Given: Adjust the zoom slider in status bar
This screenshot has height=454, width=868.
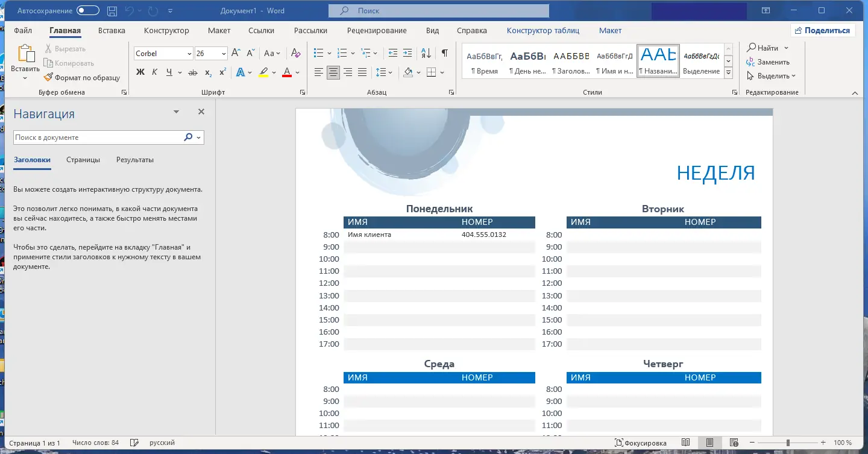Looking at the screenshot, I should [x=788, y=443].
